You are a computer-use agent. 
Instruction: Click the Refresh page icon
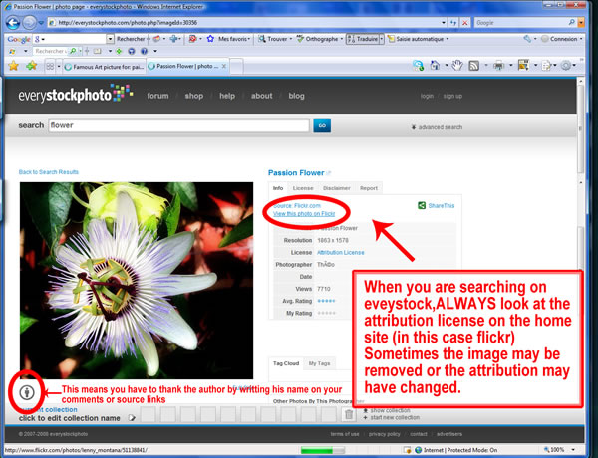(453, 23)
